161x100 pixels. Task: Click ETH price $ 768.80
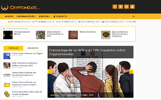coord(43,22)
